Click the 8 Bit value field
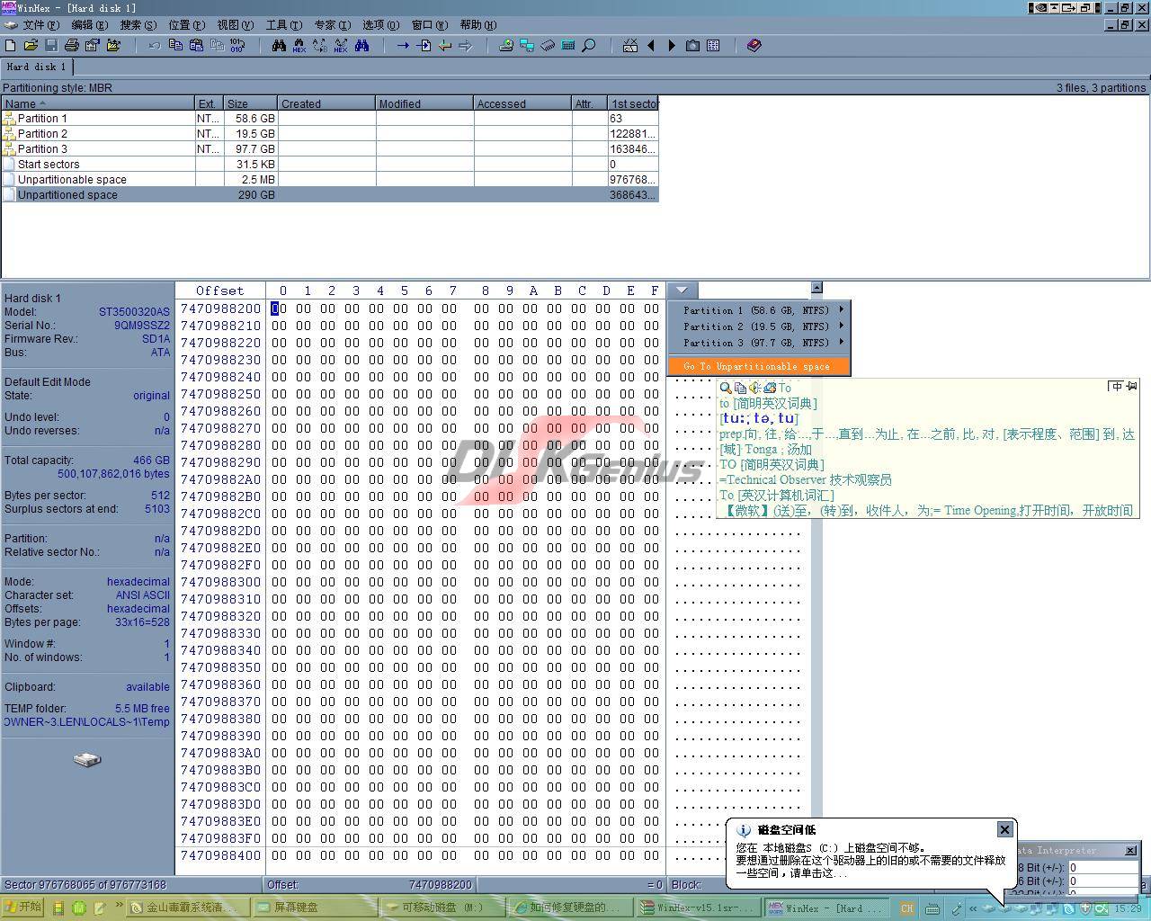 [x=1103, y=868]
